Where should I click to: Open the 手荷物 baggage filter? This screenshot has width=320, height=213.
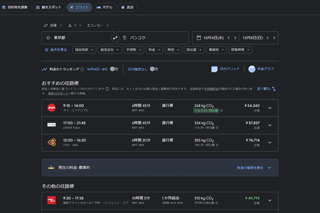(134, 50)
